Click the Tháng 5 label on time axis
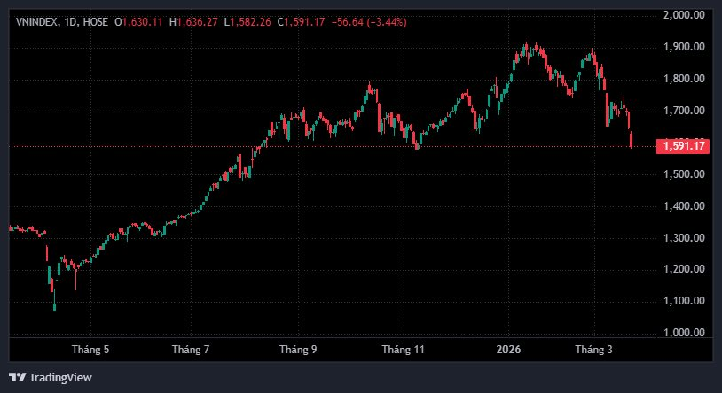This screenshot has width=722, height=393. pos(90,350)
